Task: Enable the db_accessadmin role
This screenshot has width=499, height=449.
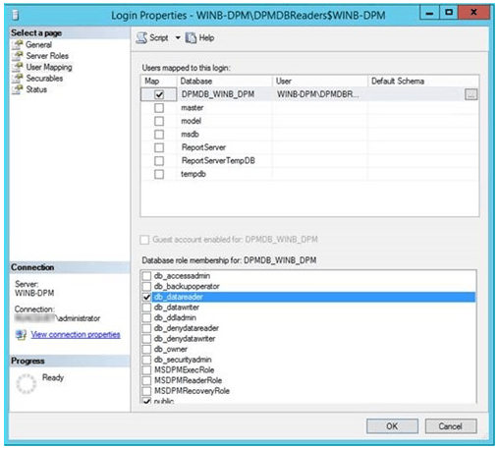Action: click(146, 276)
